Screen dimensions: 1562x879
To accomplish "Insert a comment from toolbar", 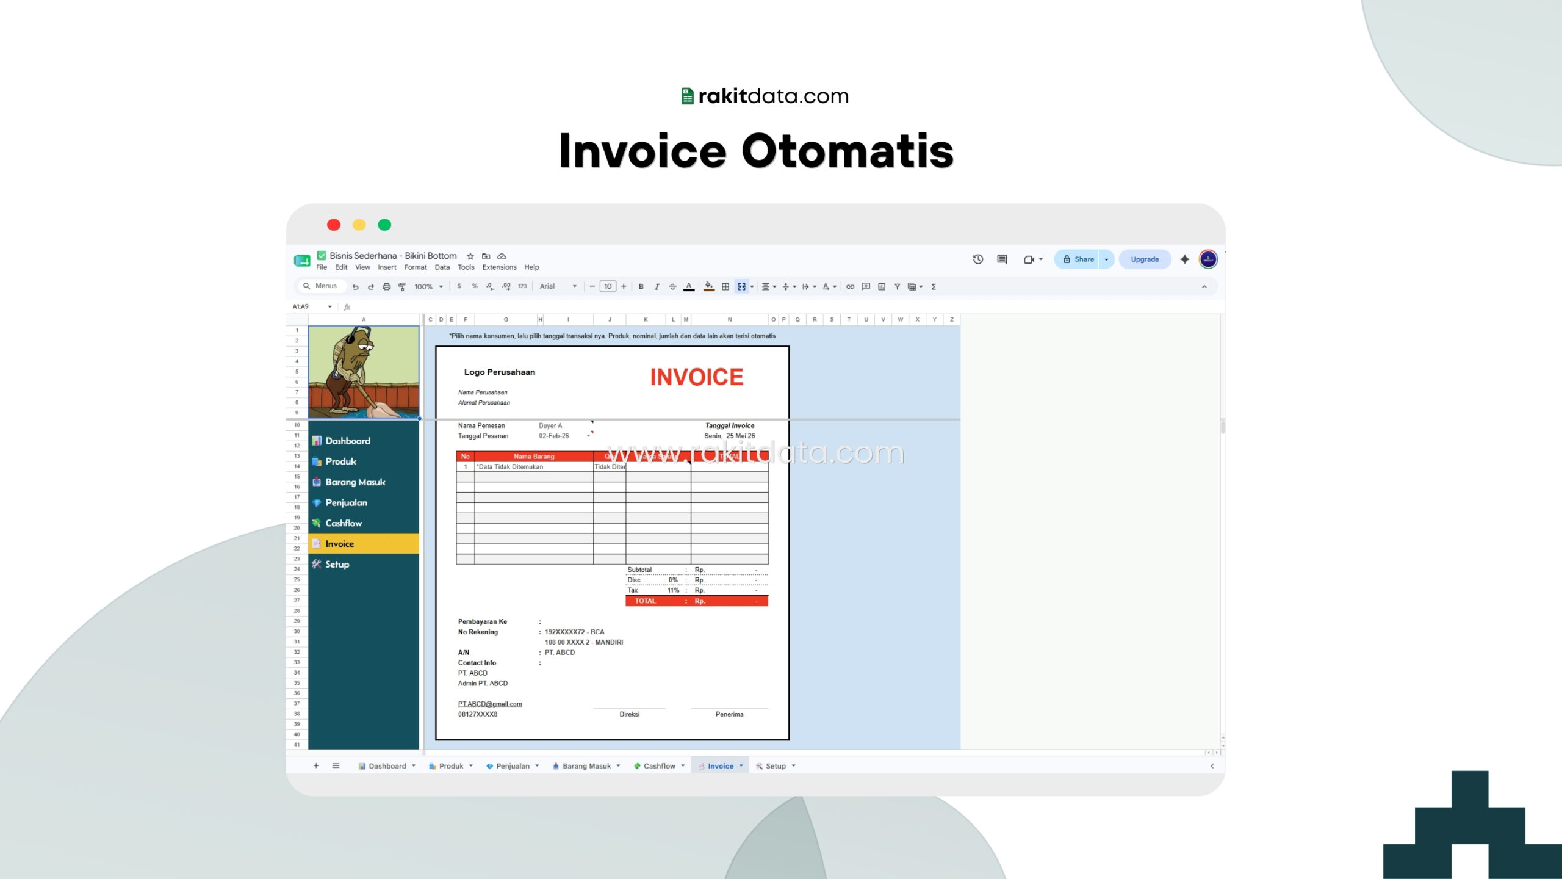I will (866, 286).
